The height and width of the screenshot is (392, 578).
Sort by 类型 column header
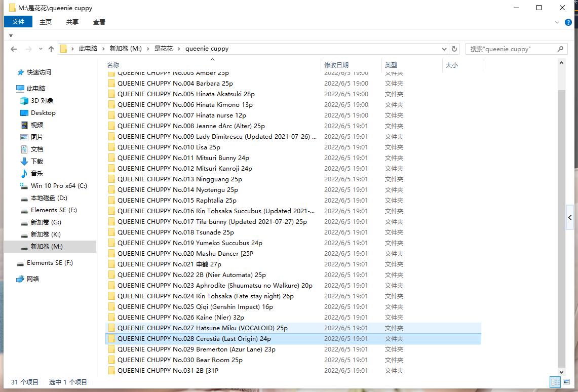point(391,65)
